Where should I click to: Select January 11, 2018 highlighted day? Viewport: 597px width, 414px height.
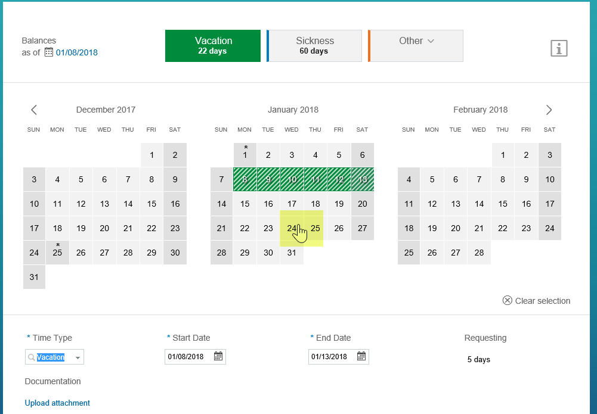coord(315,179)
